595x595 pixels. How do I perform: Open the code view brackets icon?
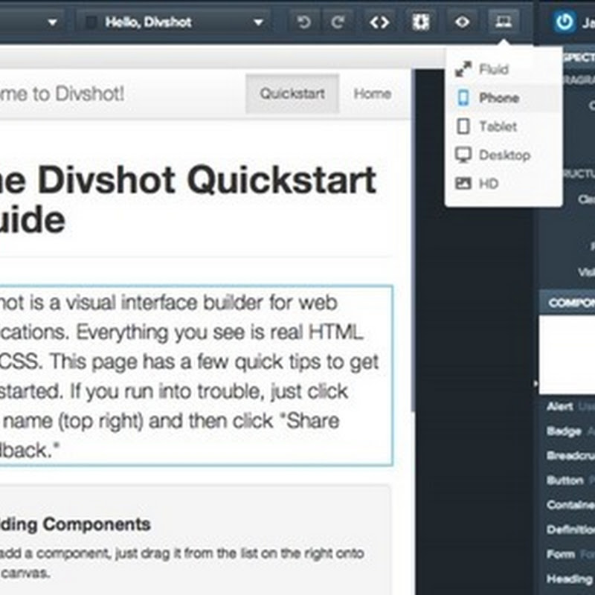click(x=379, y=22)
